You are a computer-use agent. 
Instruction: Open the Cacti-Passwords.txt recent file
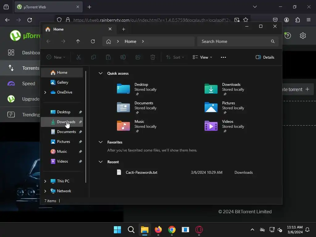point(141,173)
